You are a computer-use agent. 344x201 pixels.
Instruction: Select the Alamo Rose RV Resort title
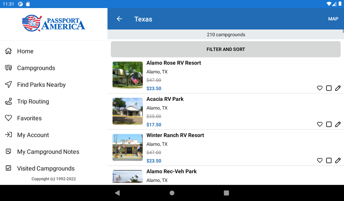click(174, 63)
